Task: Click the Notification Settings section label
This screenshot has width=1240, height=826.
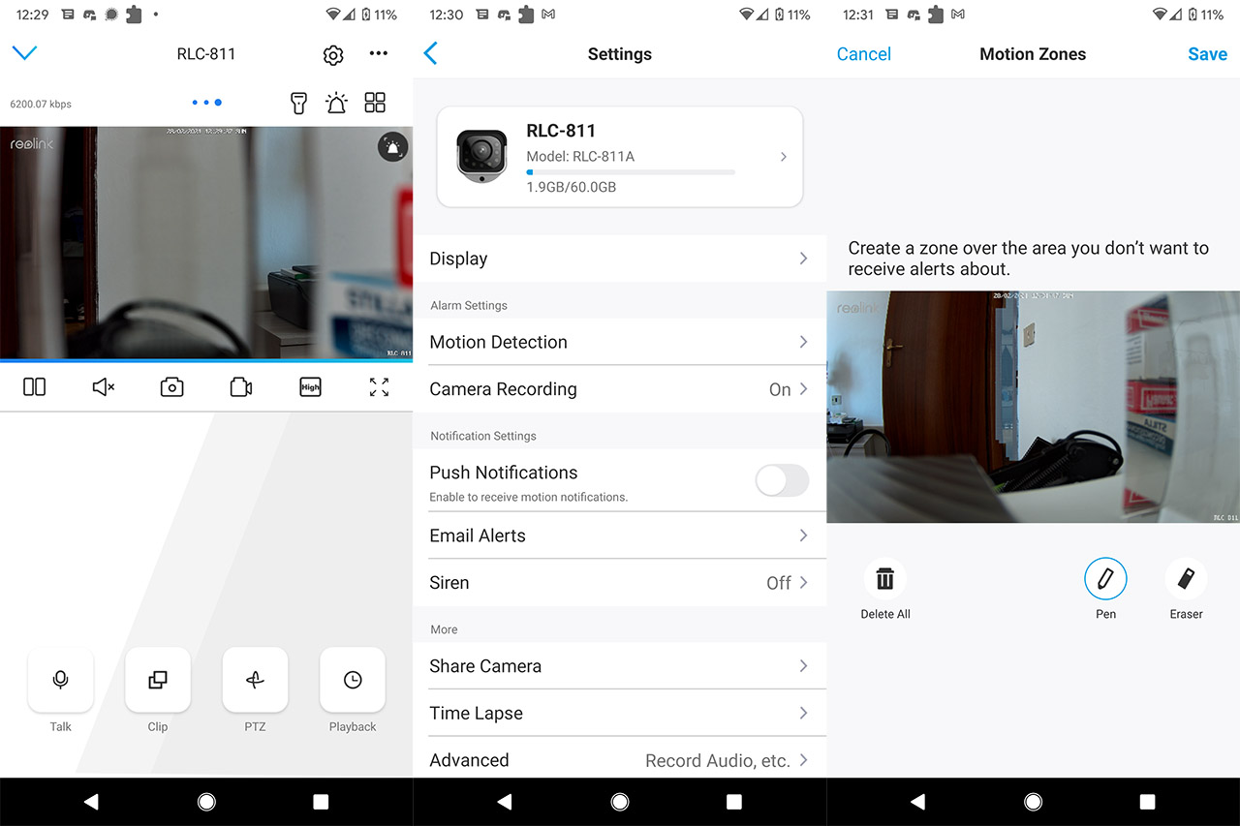Action: (x=483, y=436)
